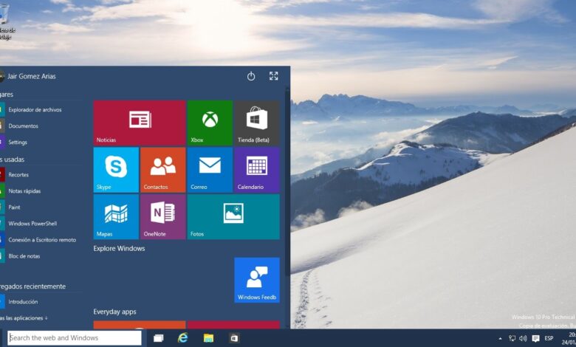Open Task View on the taskbar
The image size is (576, 347).
(x=158, y=338)
